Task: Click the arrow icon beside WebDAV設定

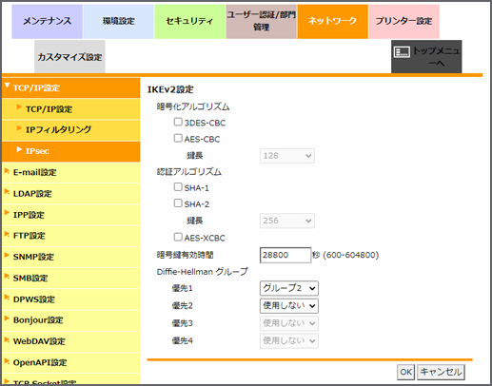Action: (7, 340)
